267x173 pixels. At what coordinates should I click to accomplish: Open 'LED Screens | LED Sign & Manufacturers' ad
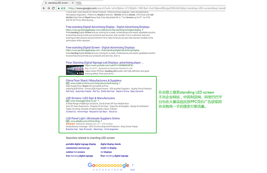click(91, 98)
